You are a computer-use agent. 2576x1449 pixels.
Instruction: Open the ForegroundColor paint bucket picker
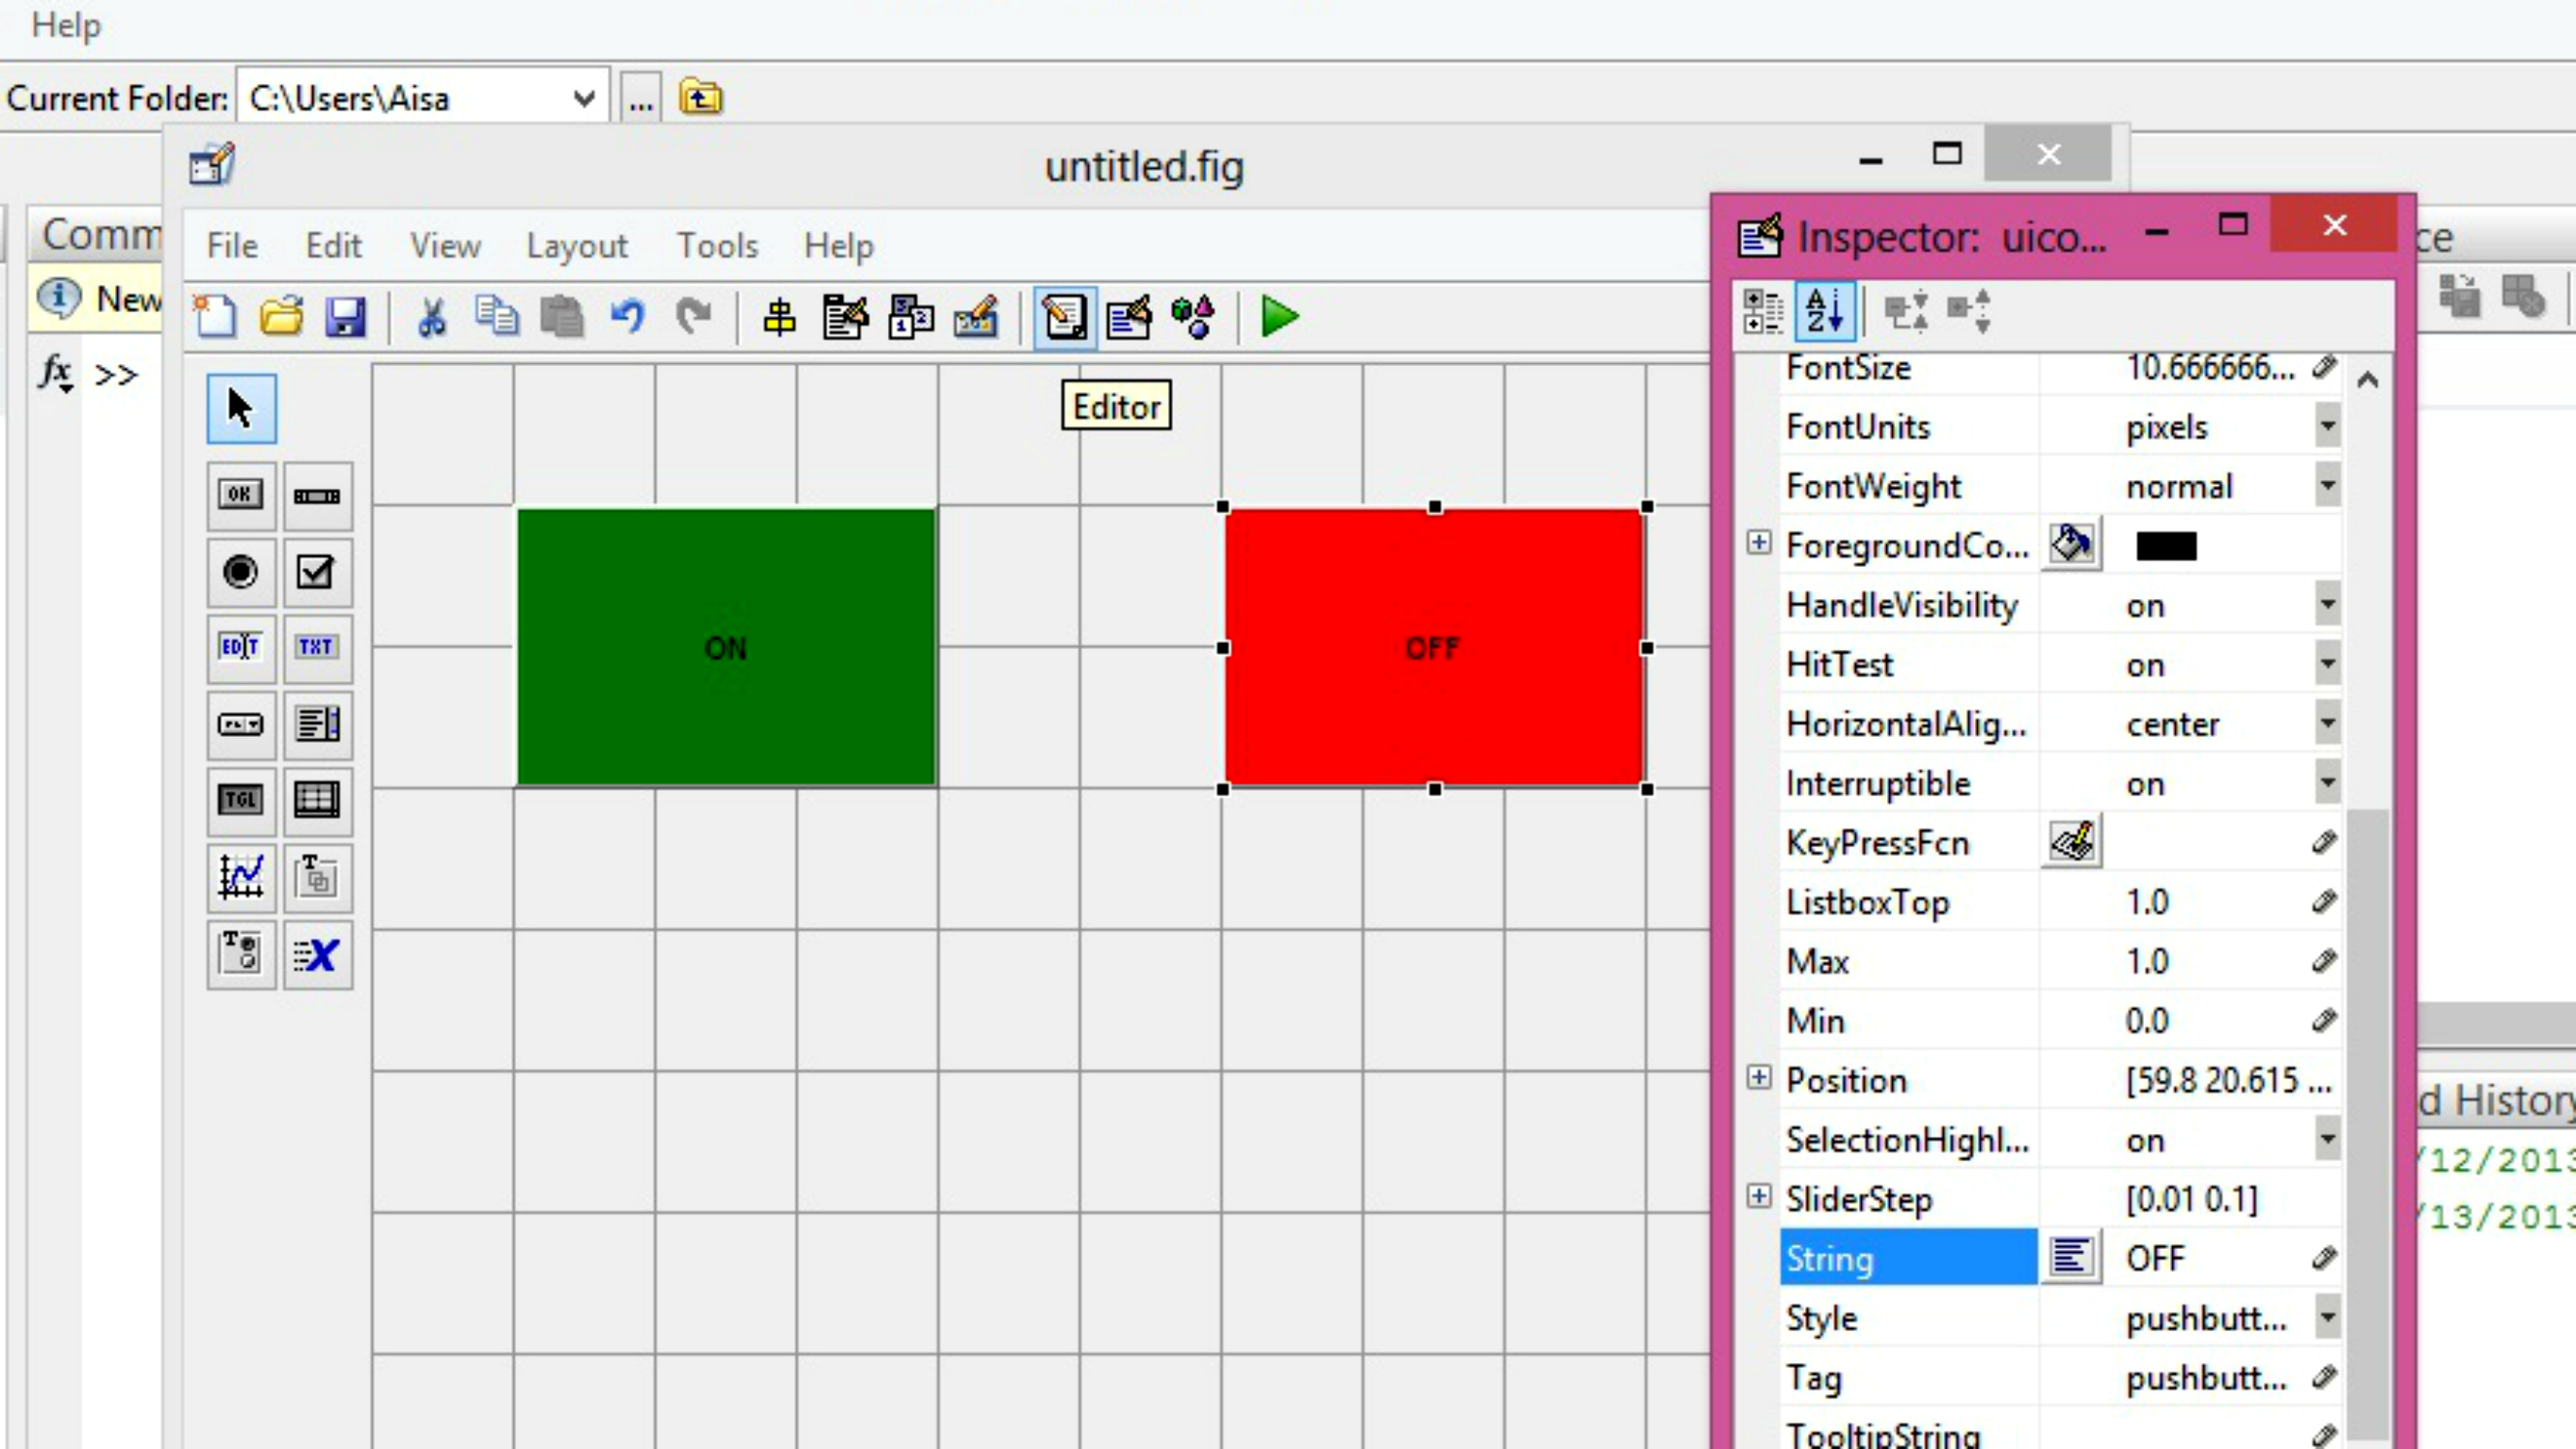pyautogui.click(x=2071, y=544)
